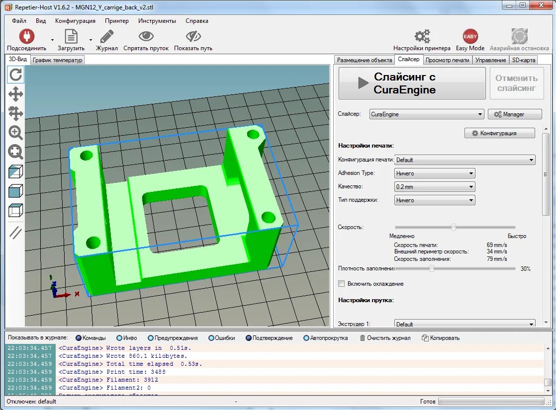Click the slicer panel vertical scrollbar

(x=546, y=174)
